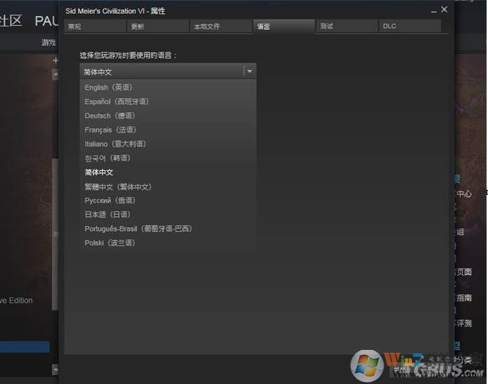Select English (英语) from the list
This screenshot has height=384, width=488.
[x=108, y=88]
